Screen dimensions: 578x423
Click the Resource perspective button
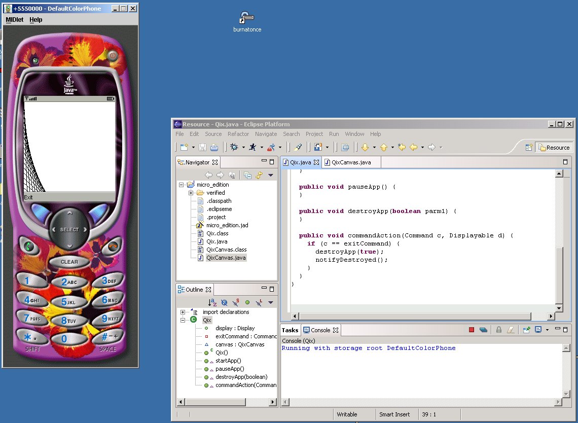pos(554,147)
